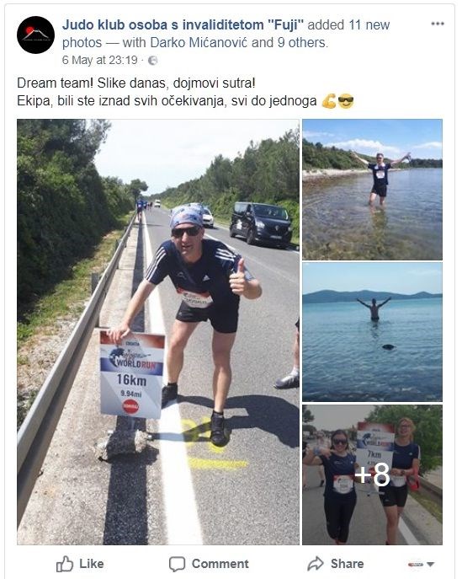Click the Share arrow icon
The height and width of the screenshot is (579, 462).
pyautogui.click(x=316, y=564)
